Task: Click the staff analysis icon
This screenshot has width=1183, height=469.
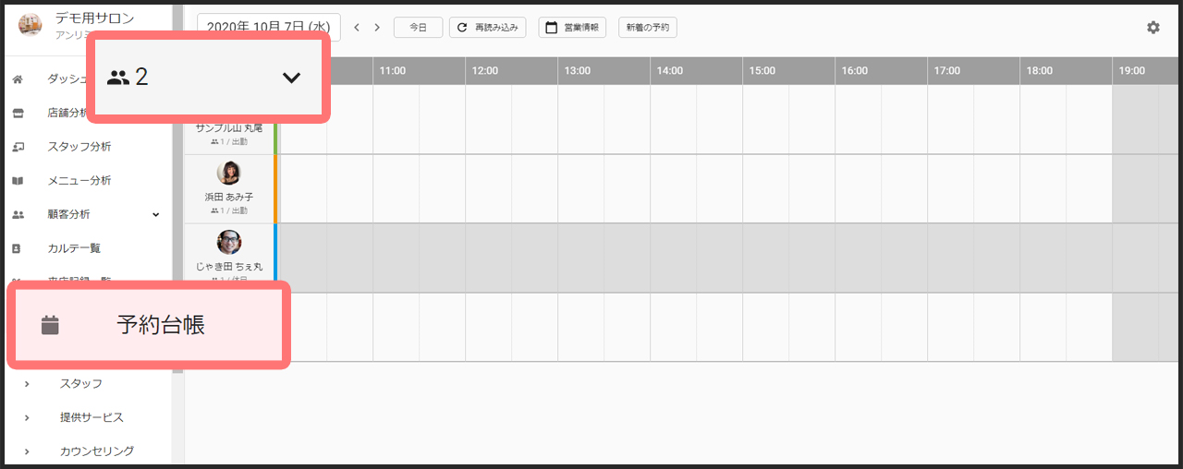Action: [18, 147]
